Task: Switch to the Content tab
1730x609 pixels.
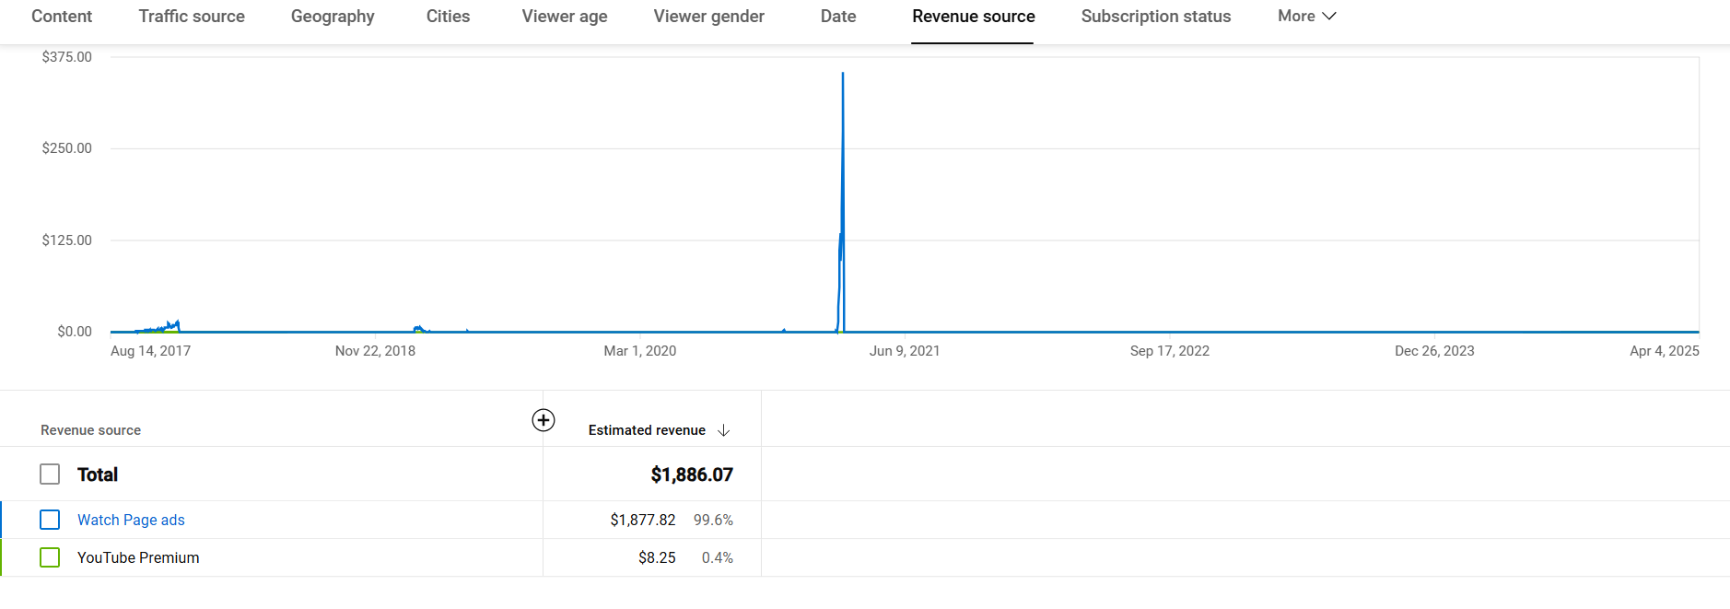Action: 62,17
